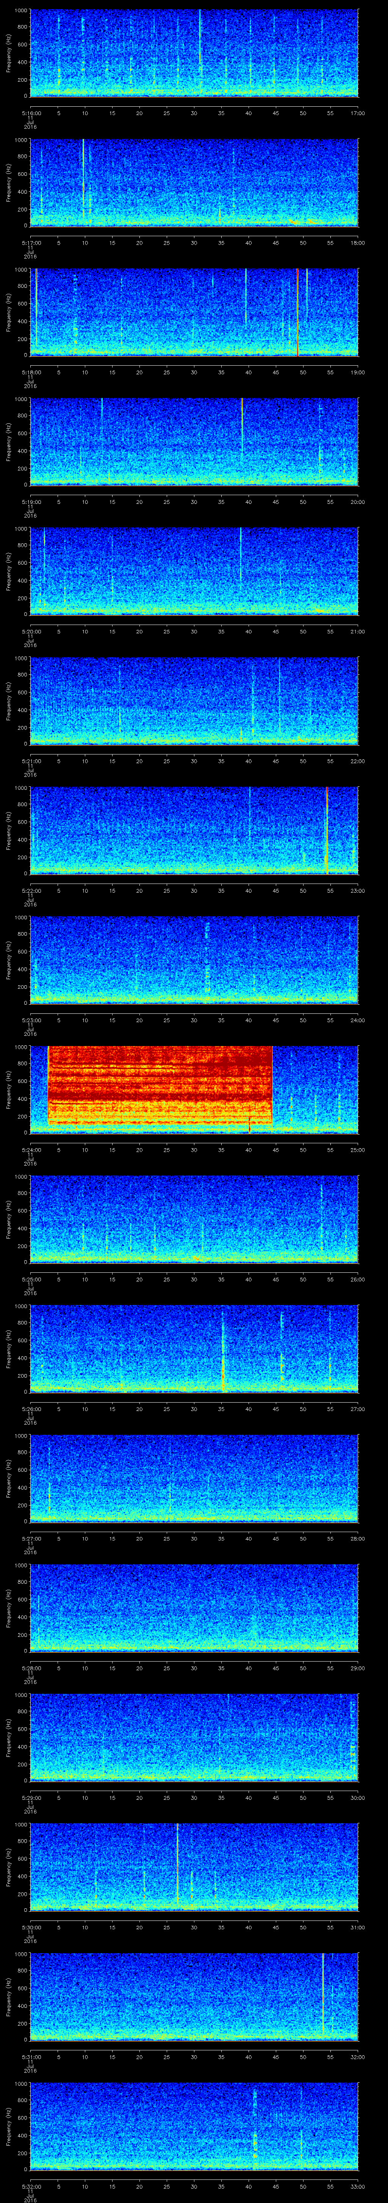Image resolution: width=388 pixels, height=2203 pixels.
Task: Select the 5:29:00 start time label
Action: [x=31, y=1797]
